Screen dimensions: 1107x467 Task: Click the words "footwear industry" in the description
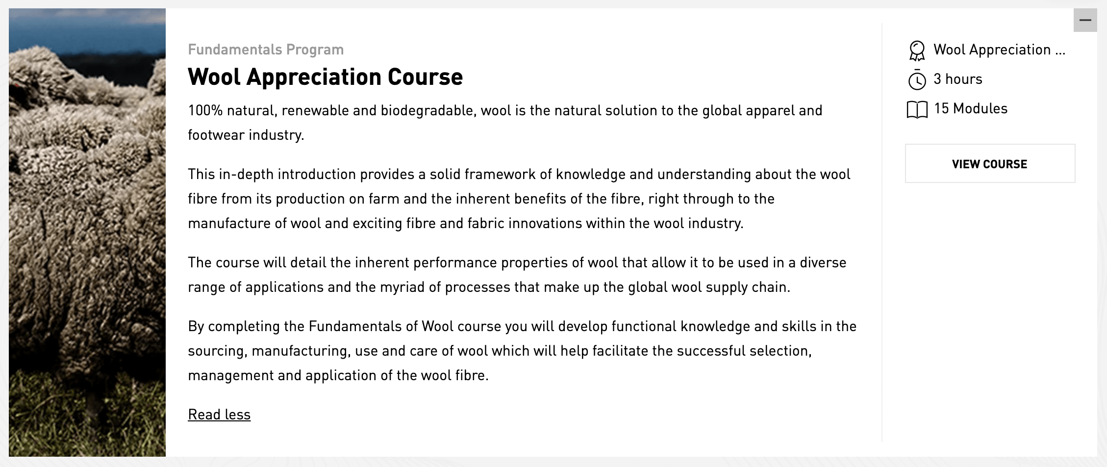pyautogui.click(x=245, y=135)
